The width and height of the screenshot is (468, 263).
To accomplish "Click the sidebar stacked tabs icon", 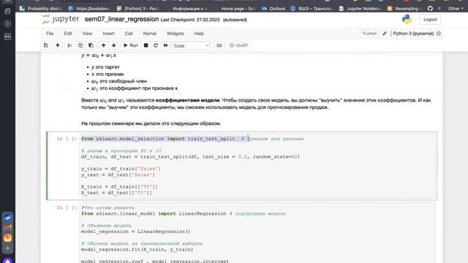I will pyautogui.click(x=8, y=12).
